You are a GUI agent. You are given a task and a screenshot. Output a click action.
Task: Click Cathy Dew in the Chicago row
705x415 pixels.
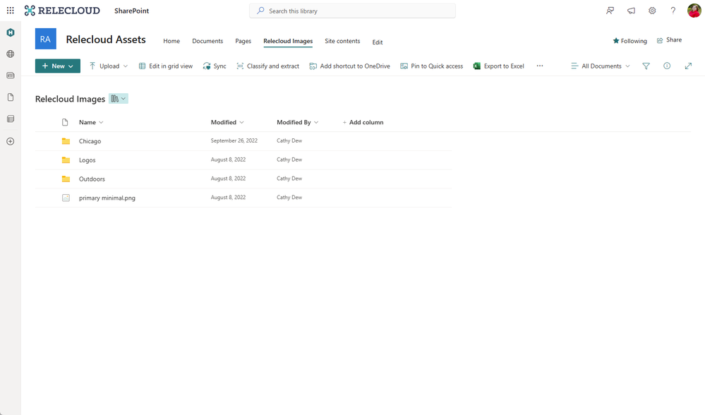coord(289,140)
